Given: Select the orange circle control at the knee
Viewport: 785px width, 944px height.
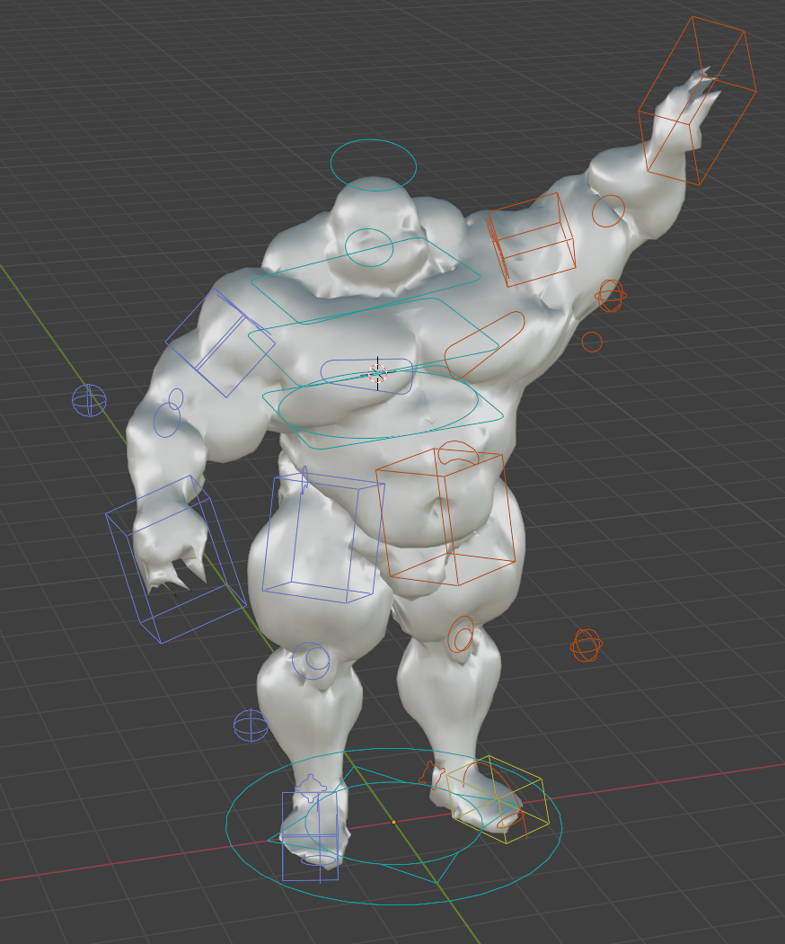Looking at the screenshot, I should (462, 634).
